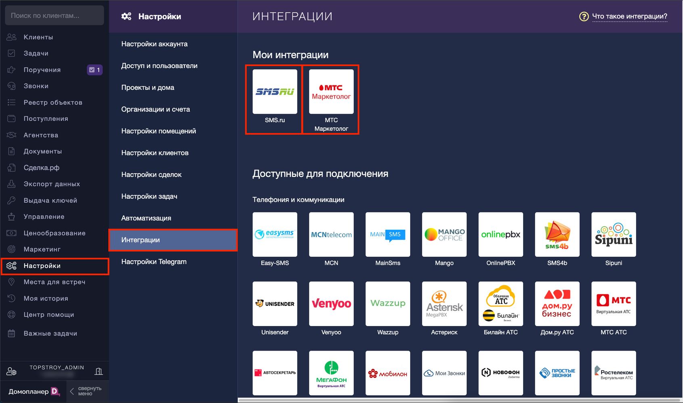Open the SMS.ru integration tile
The height and width of the screenshot is (403, 683).
tap(275, 92)
